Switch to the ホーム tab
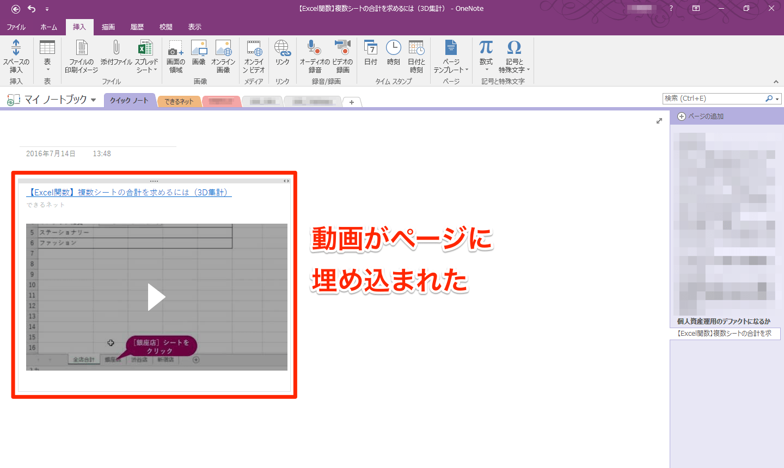The height and width of the screenshot is (468, 784). tap(48, 27)
